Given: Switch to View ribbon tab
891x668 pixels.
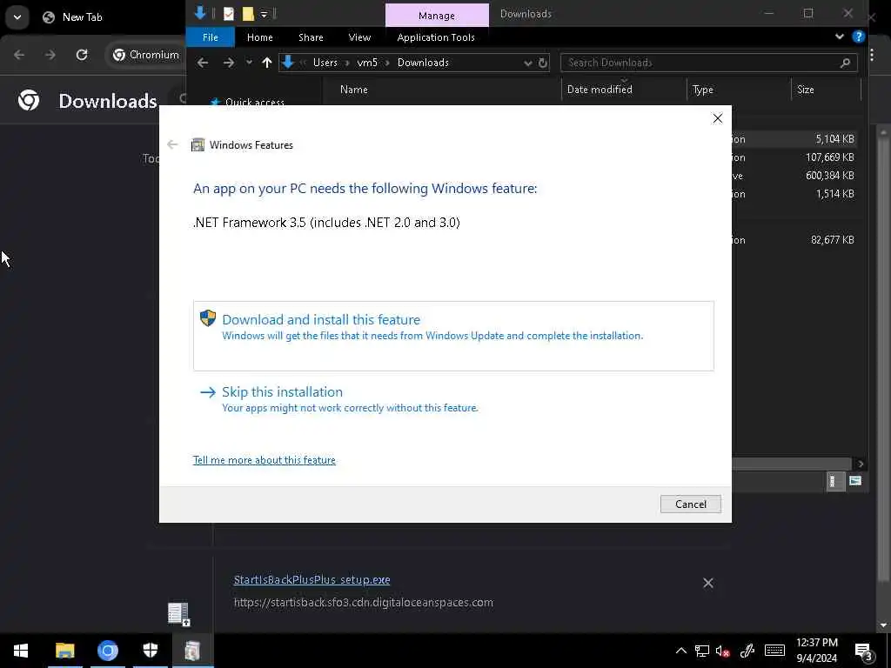Looking at the screenshot, I should click(359, 37).
